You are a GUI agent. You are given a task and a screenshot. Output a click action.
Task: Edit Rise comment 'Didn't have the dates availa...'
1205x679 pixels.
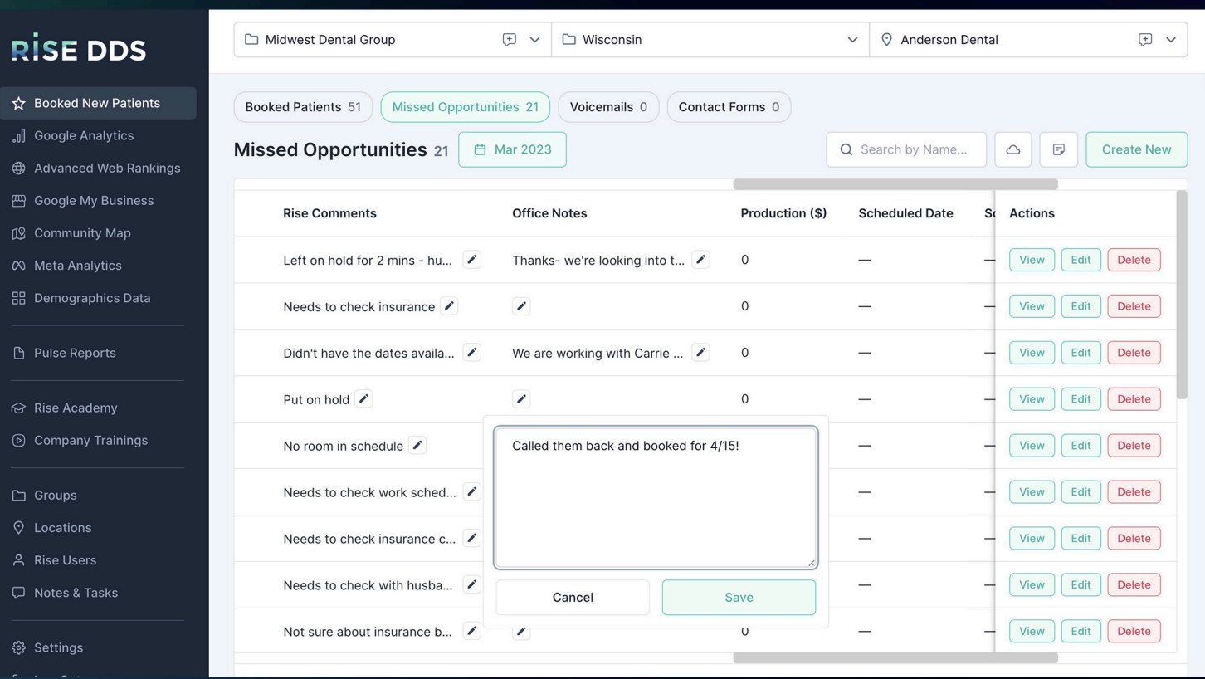(471, 353)
